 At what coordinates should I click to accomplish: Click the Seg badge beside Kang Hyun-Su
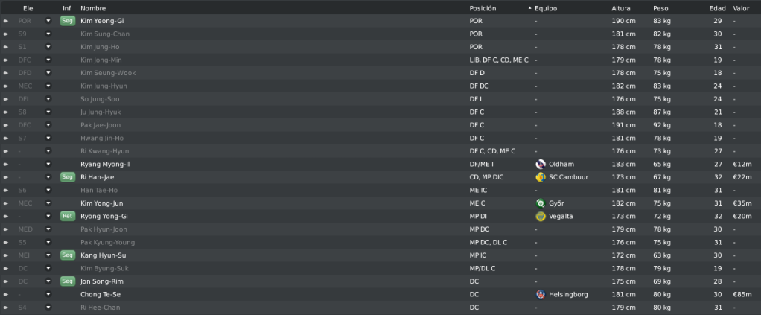click(68, 255)
